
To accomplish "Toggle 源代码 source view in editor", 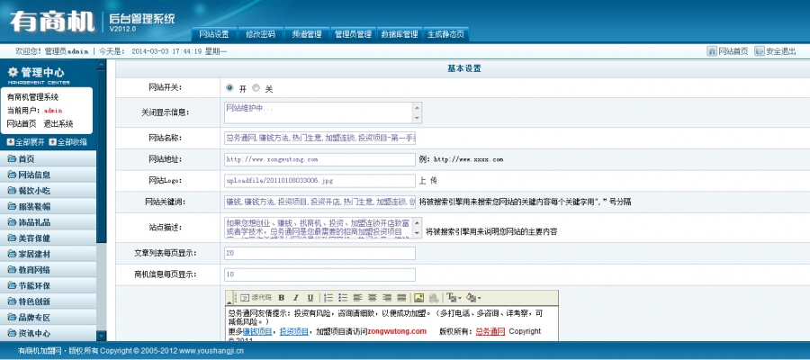I will click(256, 298).
